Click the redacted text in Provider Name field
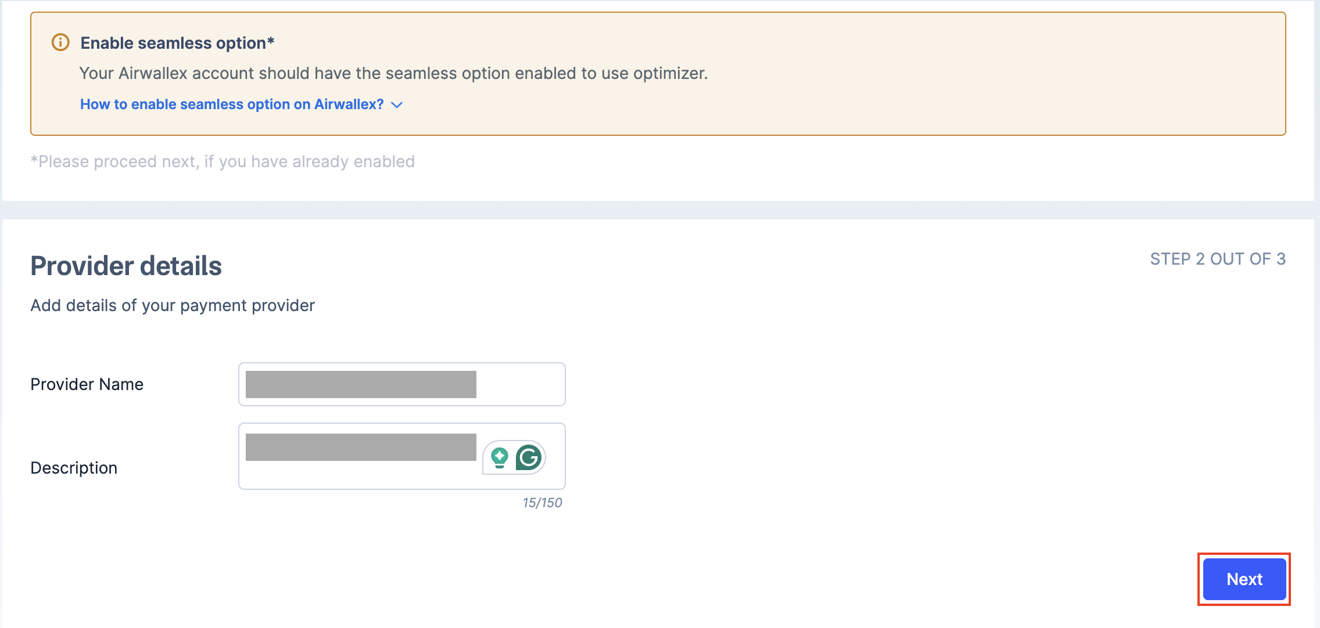The width and height of the screenshot is (1320, 628). pos(361,384)
